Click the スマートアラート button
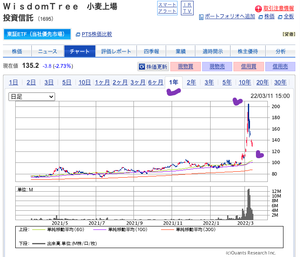Viewport: 300px width, 257px height. pyautogui.click(x=167, y=8)
